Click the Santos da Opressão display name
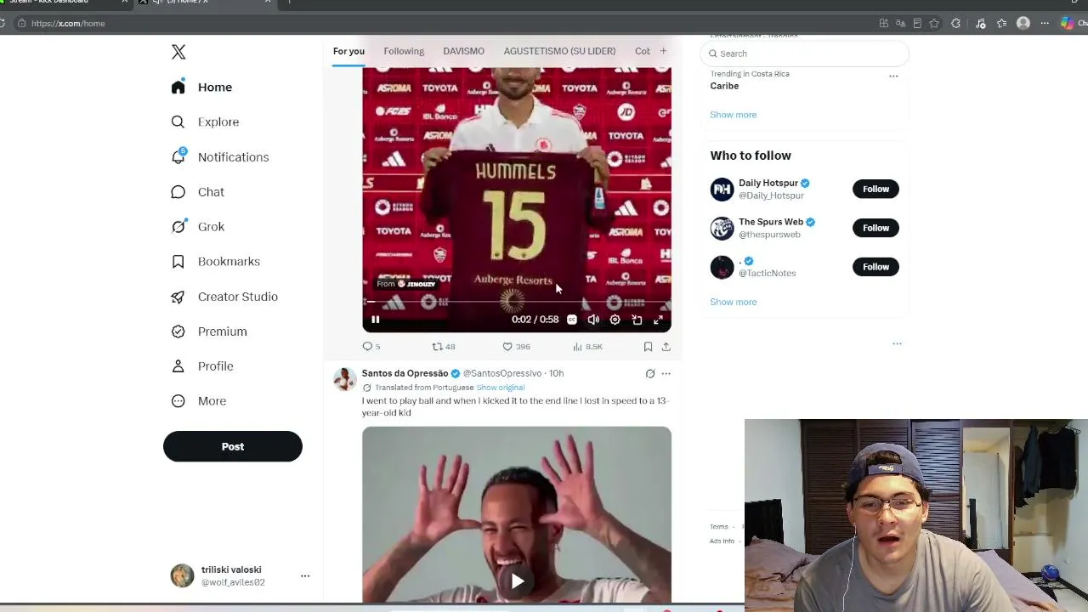The width and height of the screenshot is (1088, 612). (405, 373)
